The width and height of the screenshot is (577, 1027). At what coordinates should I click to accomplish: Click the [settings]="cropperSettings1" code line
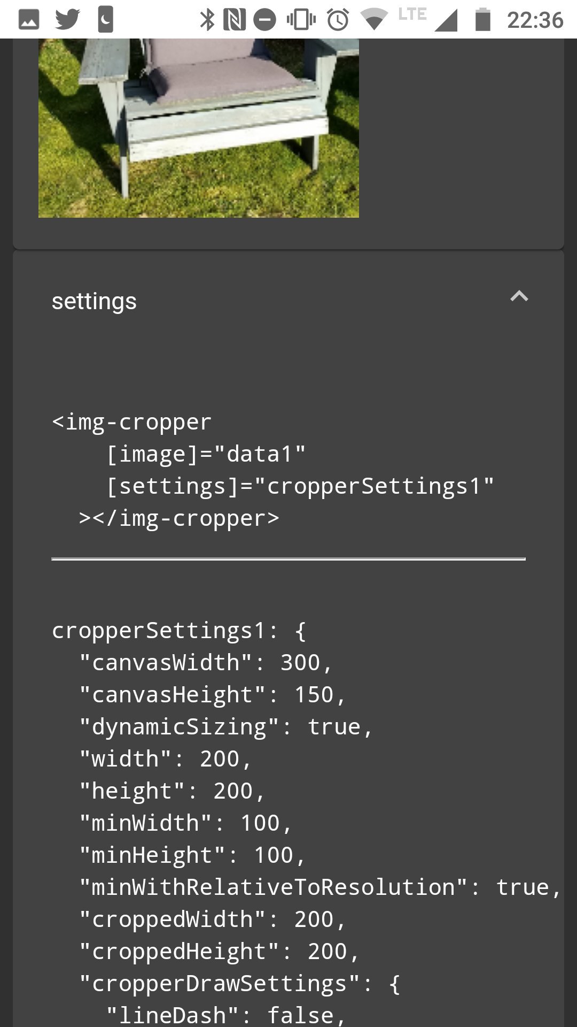[300, 486]
